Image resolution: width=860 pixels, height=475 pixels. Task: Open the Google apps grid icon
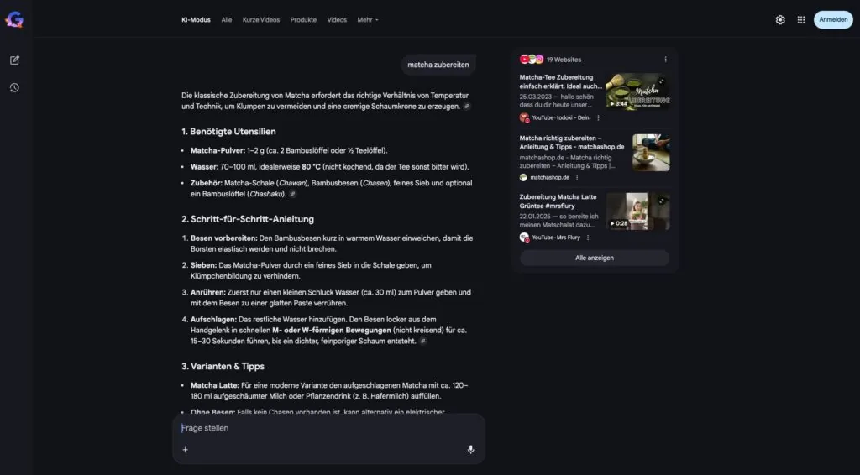[x=800, y=20]
